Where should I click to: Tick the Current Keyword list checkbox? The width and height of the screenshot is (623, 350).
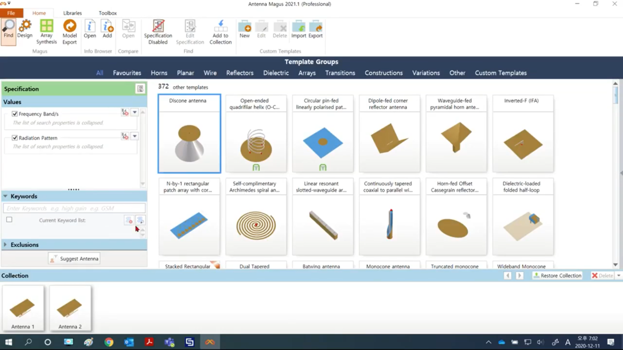[9, 220]
